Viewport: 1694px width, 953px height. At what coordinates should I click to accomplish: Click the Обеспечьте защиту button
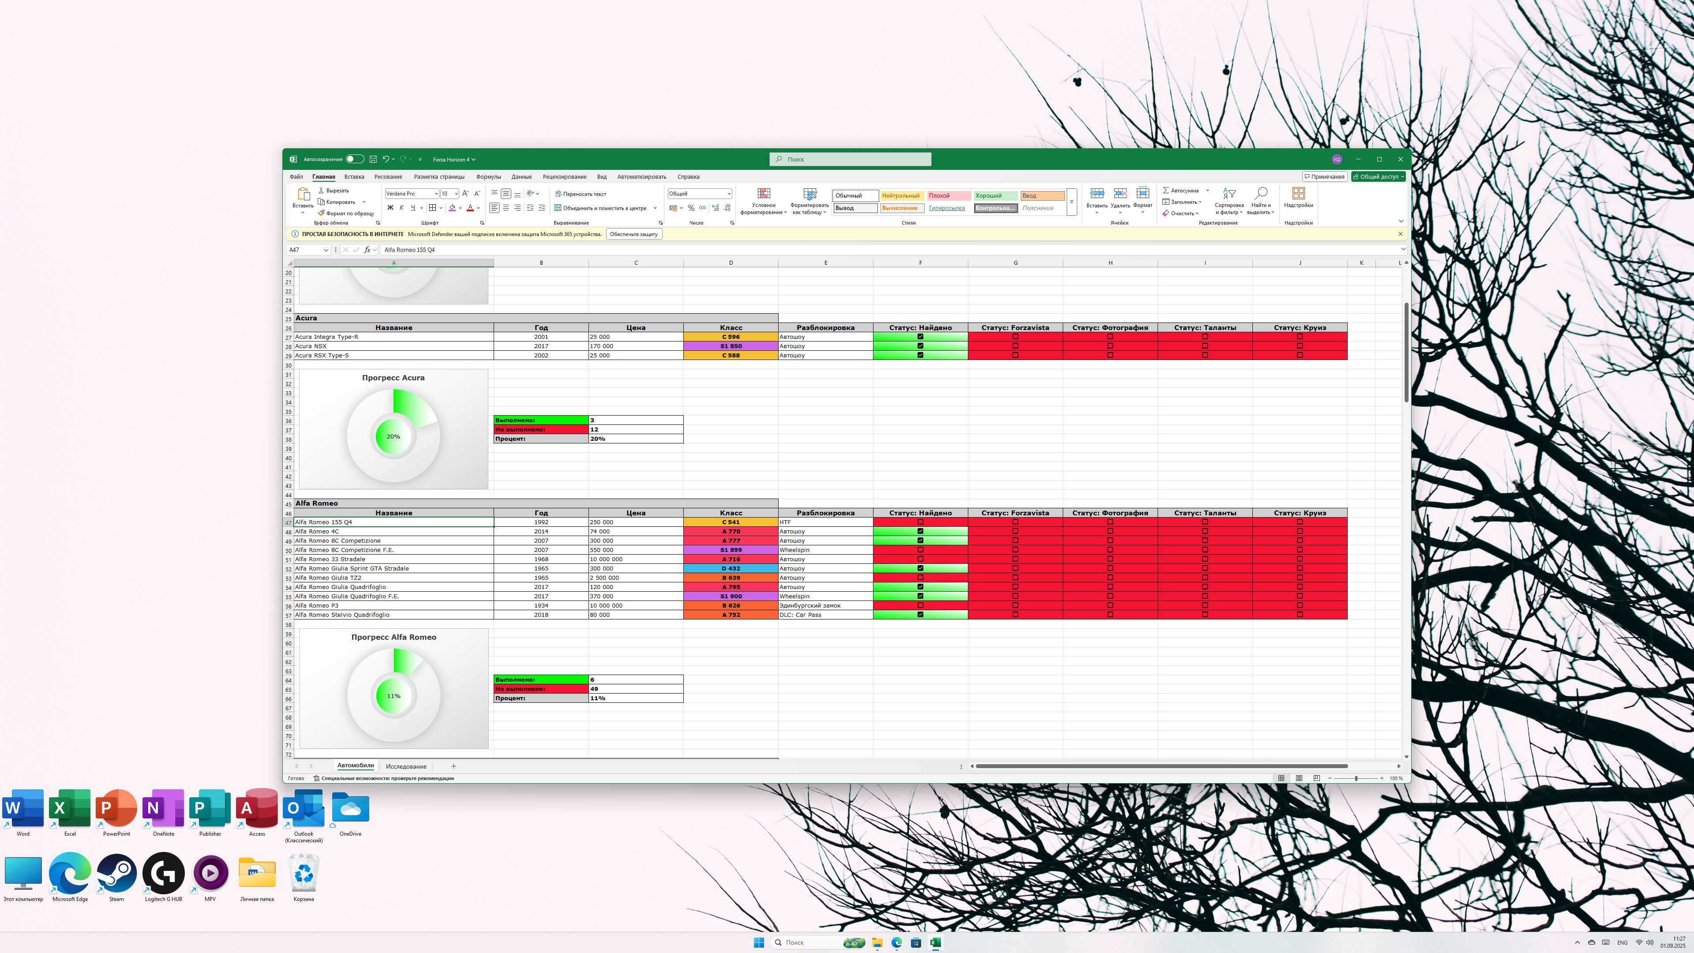[633, 234]
